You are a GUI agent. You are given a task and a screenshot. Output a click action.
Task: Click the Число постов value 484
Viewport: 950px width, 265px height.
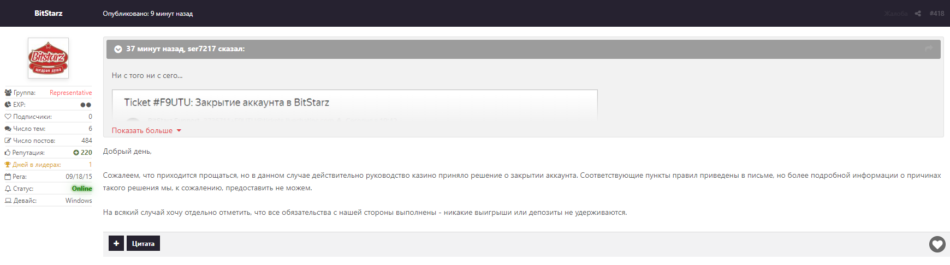(x=87, y=141)
